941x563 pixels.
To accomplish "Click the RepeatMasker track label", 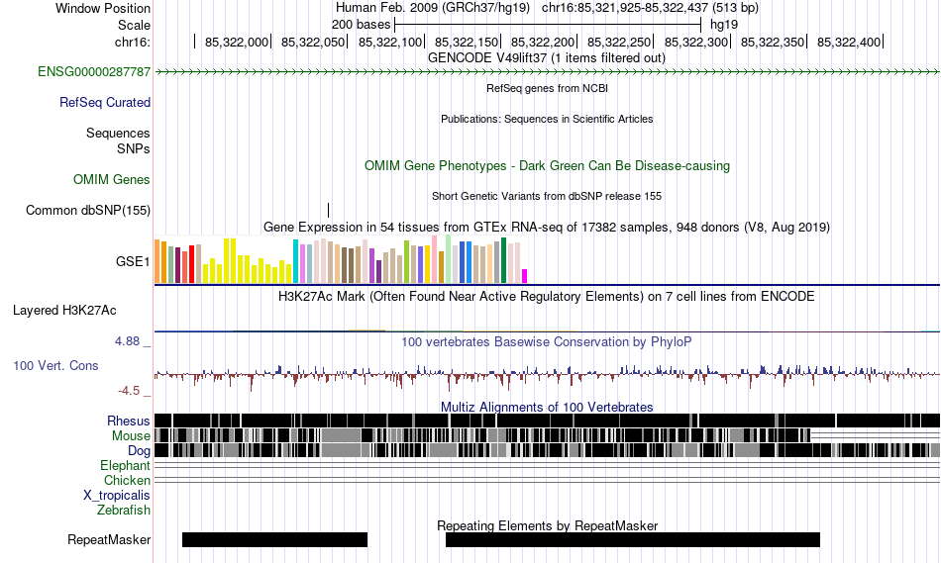I will click(x=109, y=539).
